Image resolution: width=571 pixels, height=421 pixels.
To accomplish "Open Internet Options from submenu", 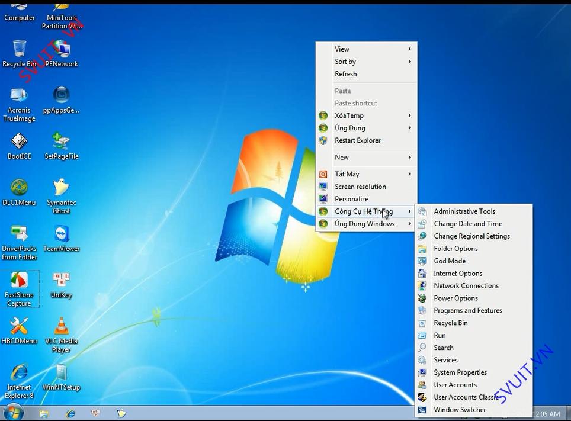I will 474,273.
